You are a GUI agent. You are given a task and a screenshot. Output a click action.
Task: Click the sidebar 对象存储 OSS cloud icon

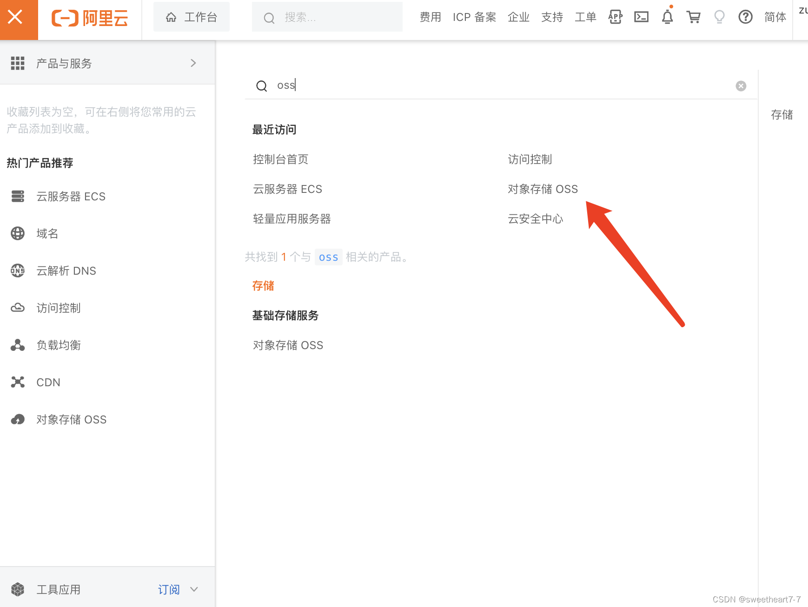(x=18, y=419)
